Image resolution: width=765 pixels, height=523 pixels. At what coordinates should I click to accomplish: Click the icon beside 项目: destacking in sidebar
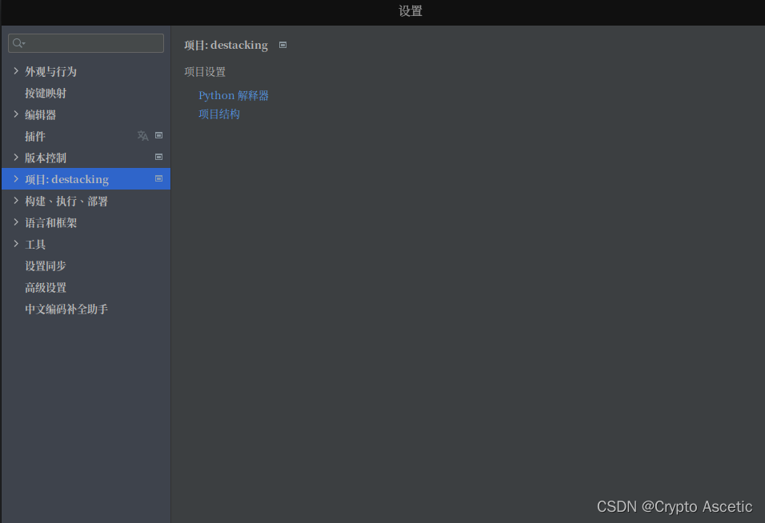158,179
